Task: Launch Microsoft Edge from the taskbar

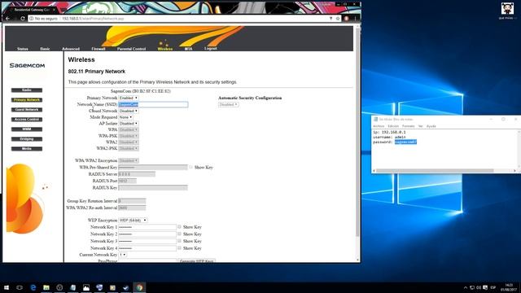Action: (33, 287)
